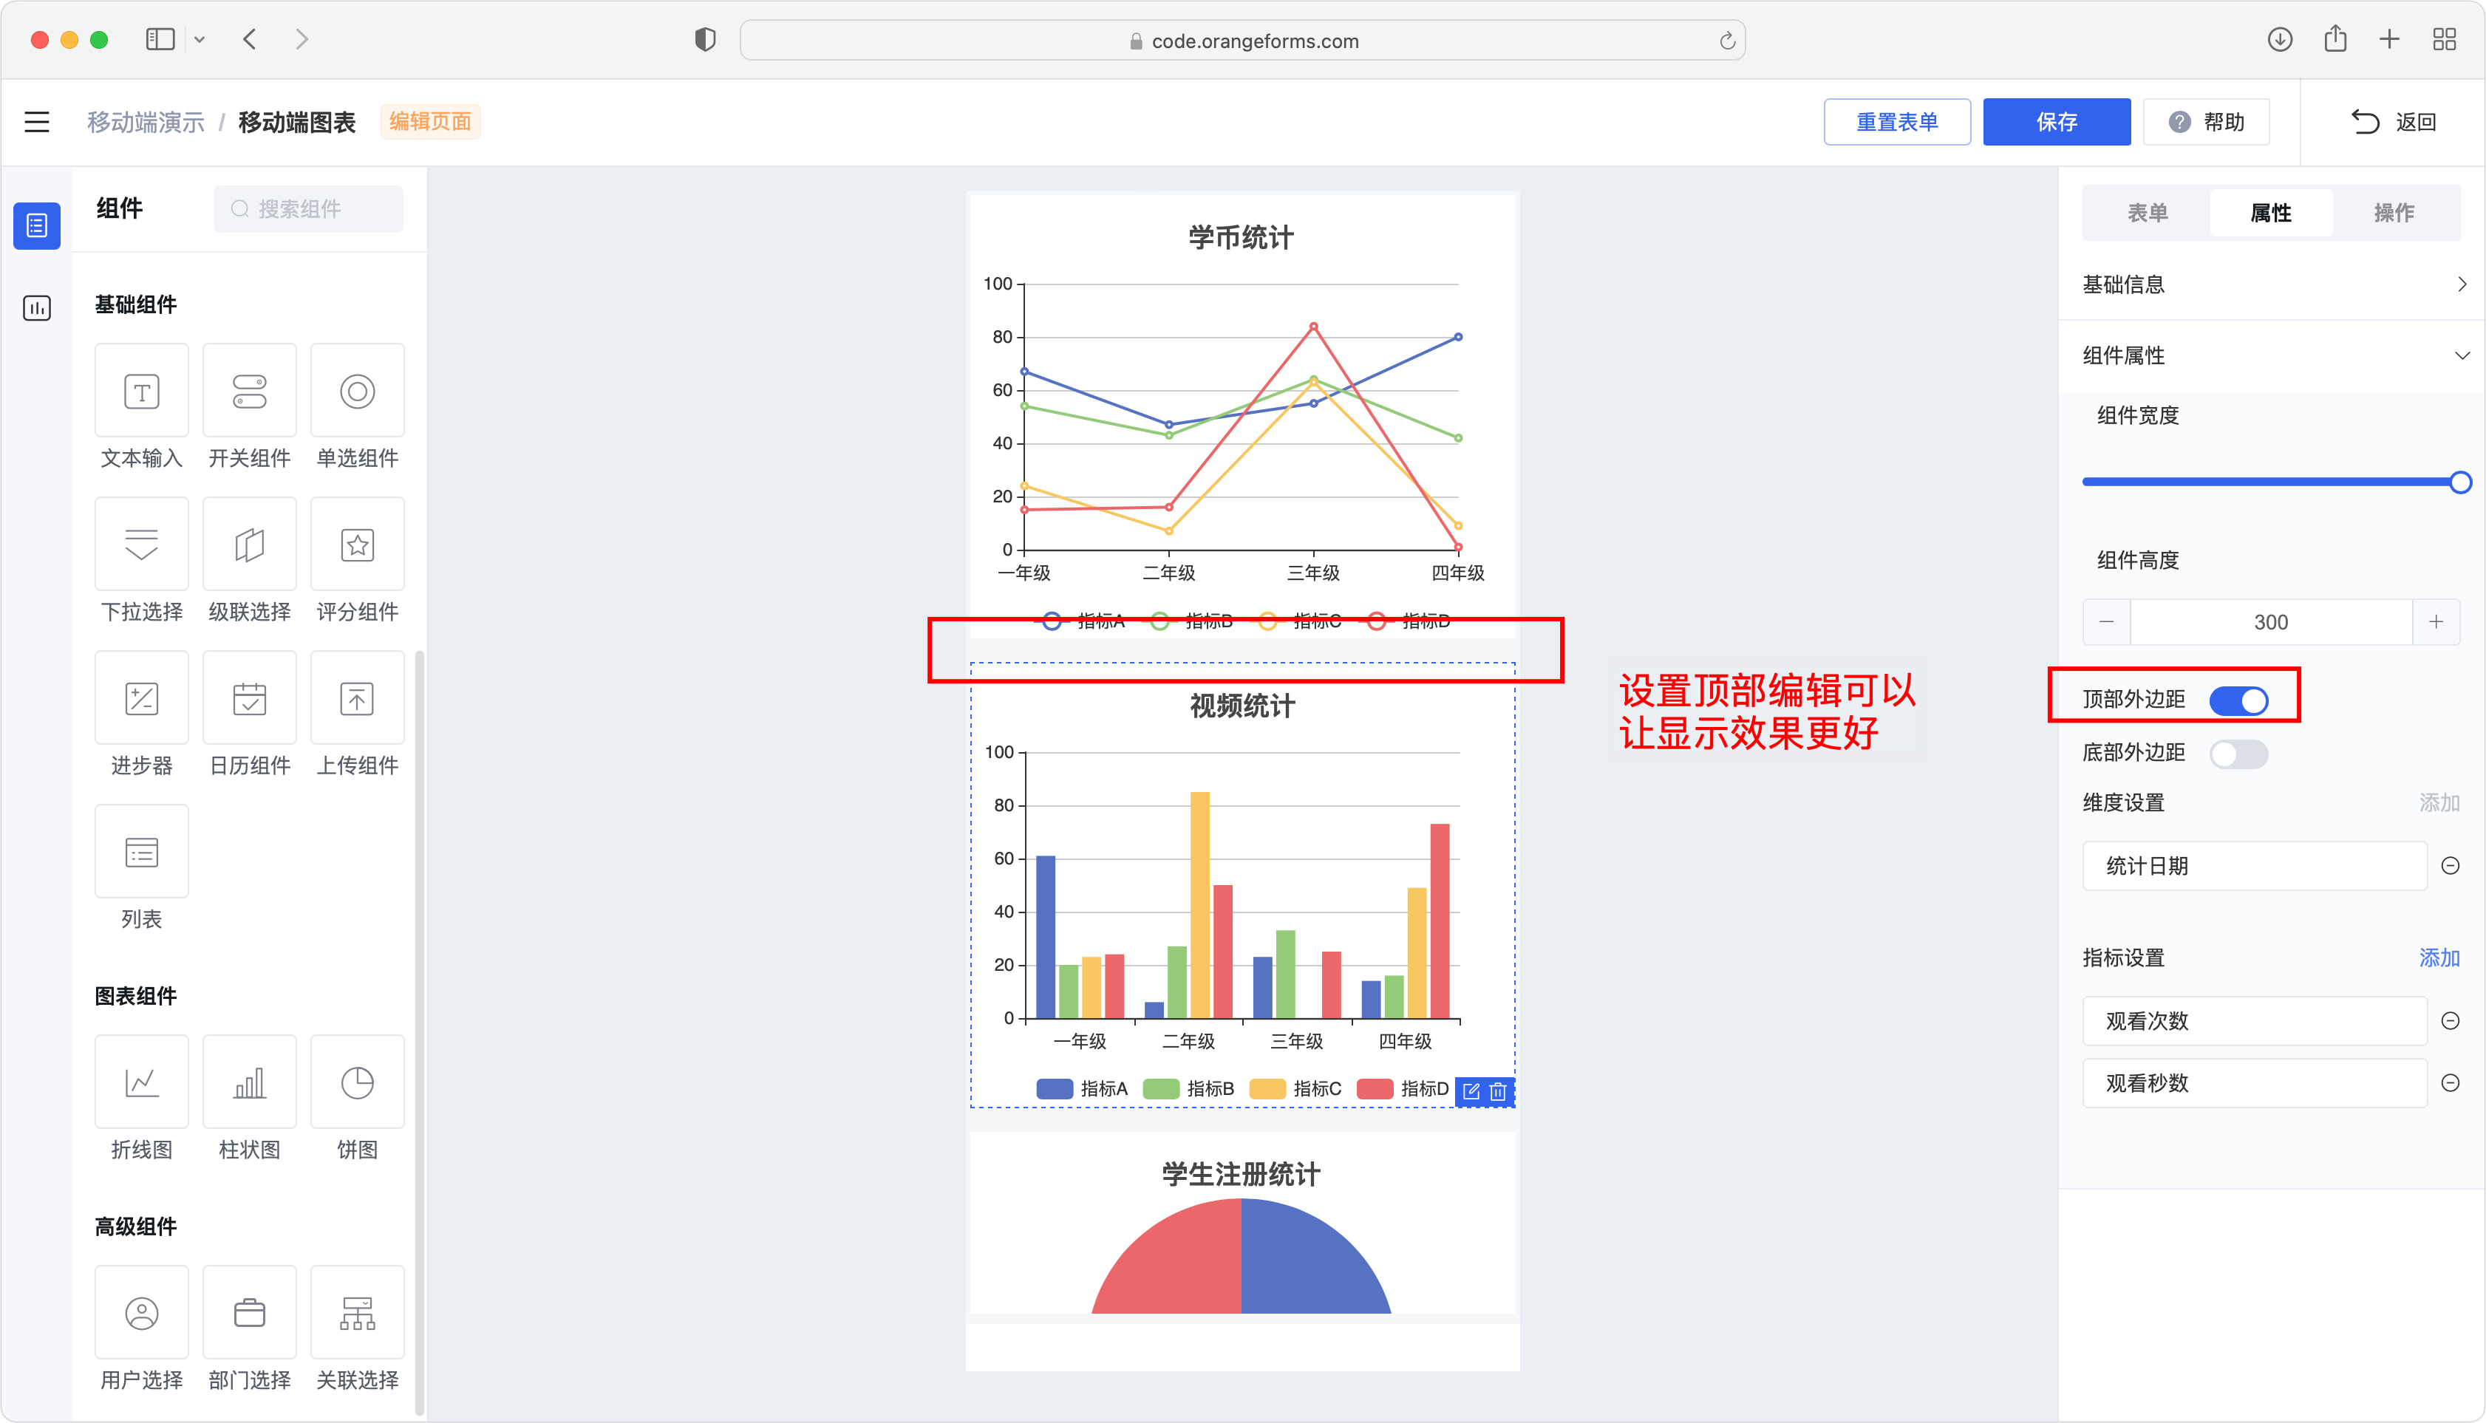Viewport: 2486px width, 1423px height.
Task: Click the 搜索组件 search field
Action: 309,209
